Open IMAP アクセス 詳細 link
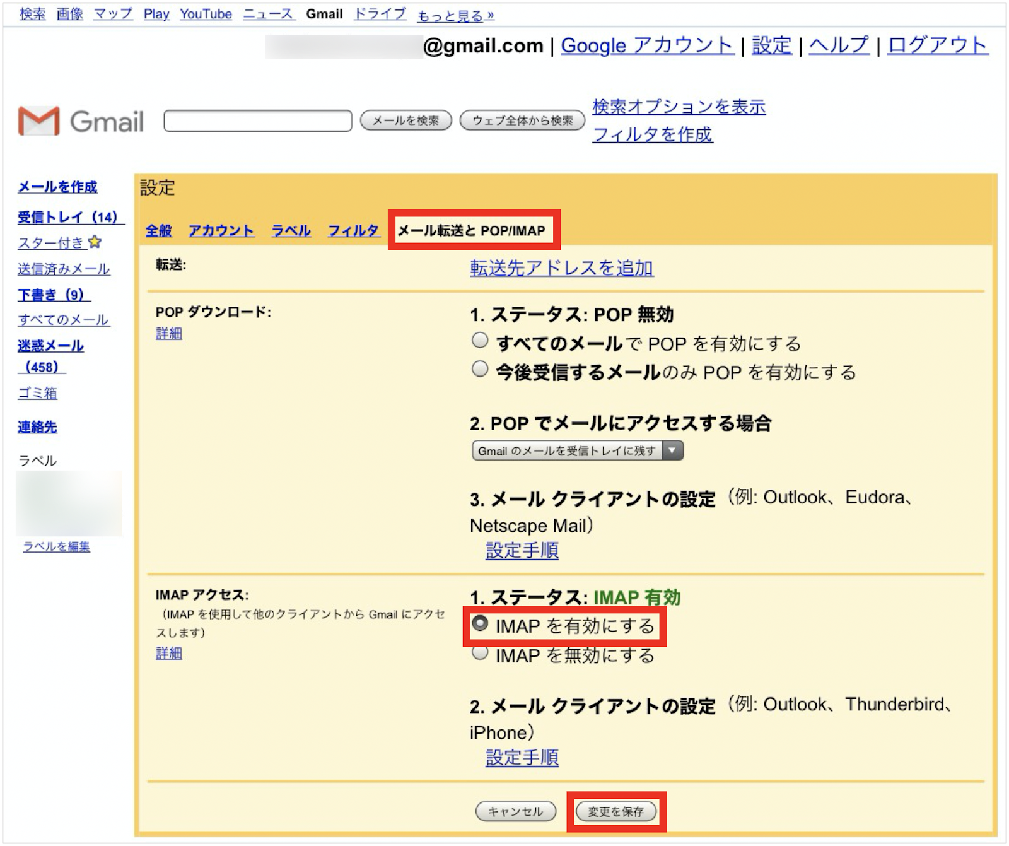The image size is (1009, 846). click(169, 654)
